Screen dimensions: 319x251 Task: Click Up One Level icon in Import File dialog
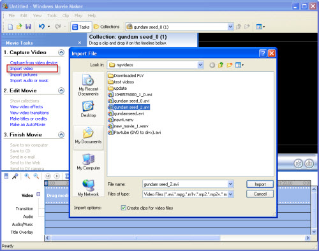tap(221, 65)
